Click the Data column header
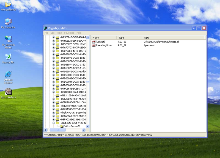 point(174,38)
